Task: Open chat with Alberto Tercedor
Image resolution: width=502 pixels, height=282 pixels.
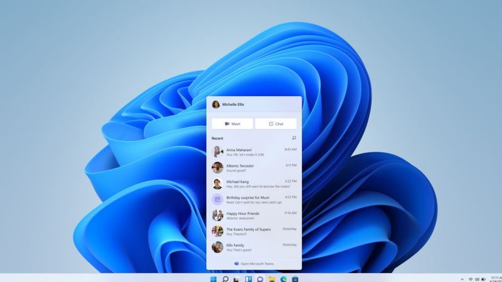Action: point(254,168)
